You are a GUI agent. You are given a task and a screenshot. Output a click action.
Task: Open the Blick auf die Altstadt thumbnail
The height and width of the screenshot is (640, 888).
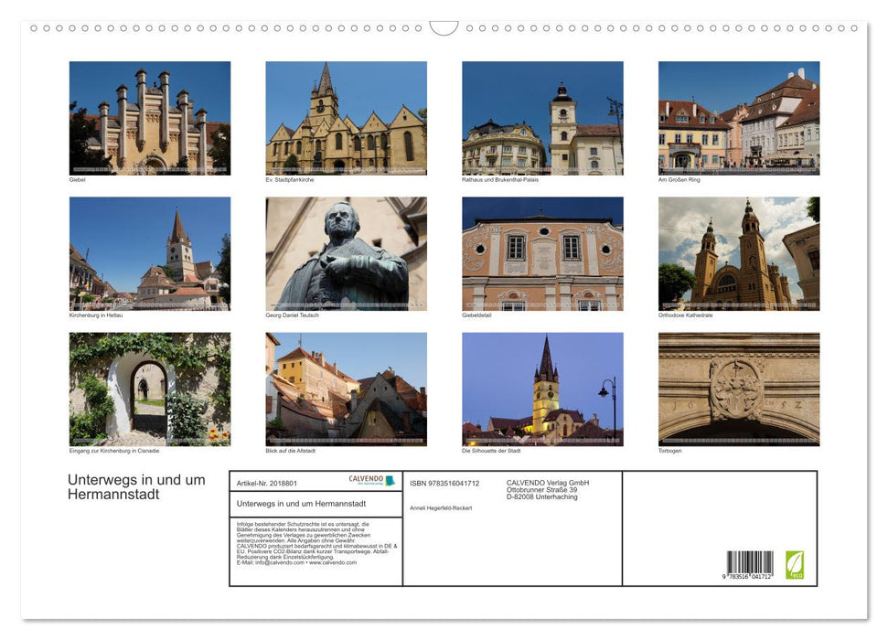[x=346, y=389]
